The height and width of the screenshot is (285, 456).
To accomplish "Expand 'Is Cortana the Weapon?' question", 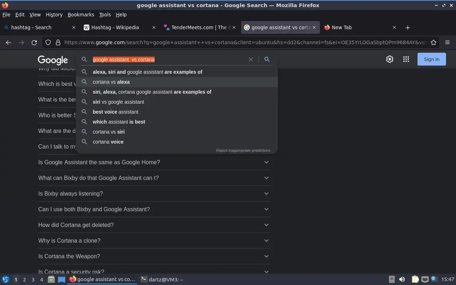I will point(154,256).
